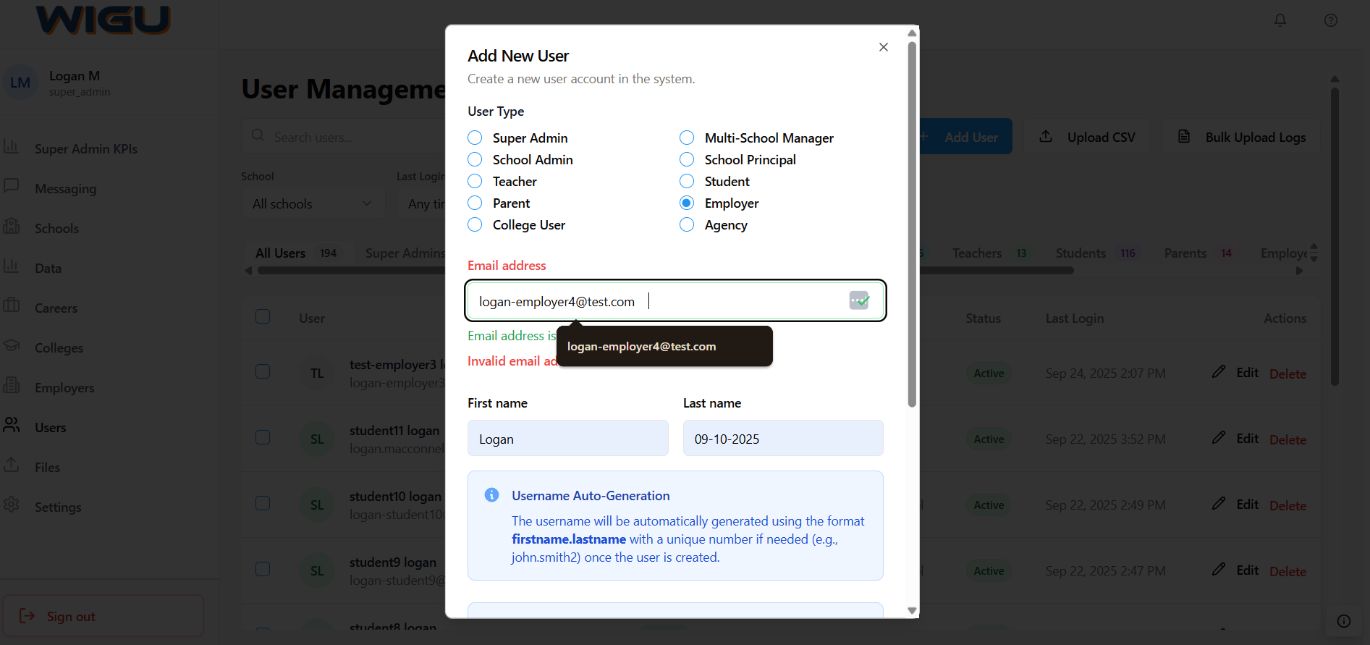Close the Add New User dialog
The height and width of the screenshot is (645, 1370).
883,47
